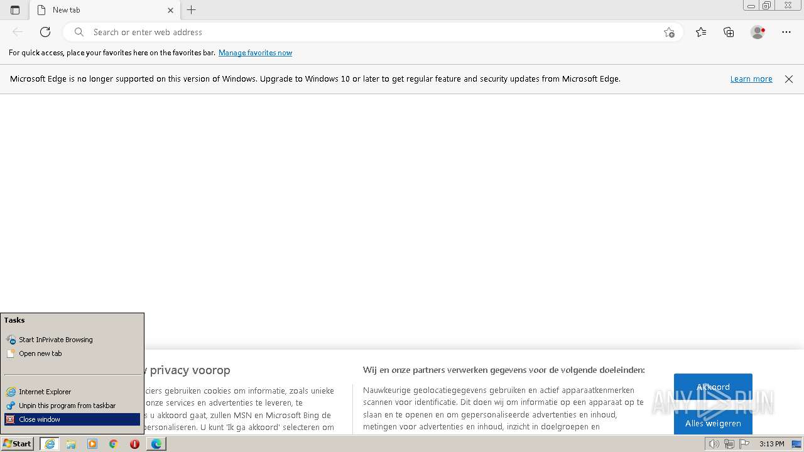Open the volume speaker tray icon
The image size is (804, 452).
click(x=714, y=444)
